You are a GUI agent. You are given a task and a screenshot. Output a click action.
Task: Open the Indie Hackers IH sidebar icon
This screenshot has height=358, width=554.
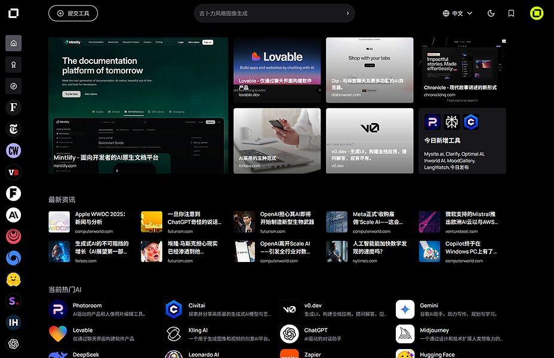[13, 322]
